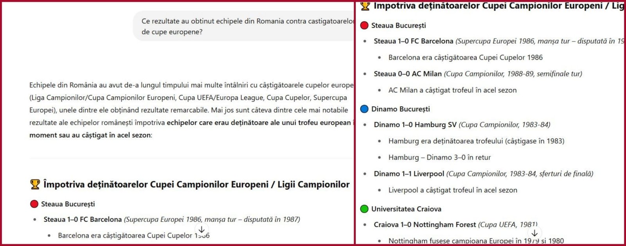Image resolution: width=626 pixels, height=246 pixels.
Task: Click red circle beside Steaua București on right
Action: (364, 25)
